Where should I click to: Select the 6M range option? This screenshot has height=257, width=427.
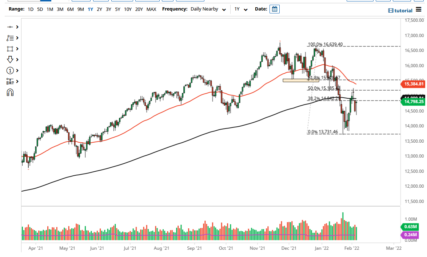point(71,9)
